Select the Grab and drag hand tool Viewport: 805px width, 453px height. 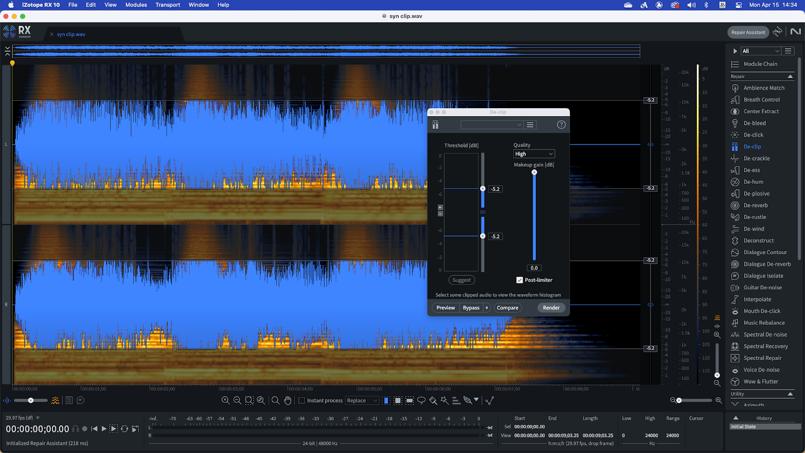pos(287,401)
